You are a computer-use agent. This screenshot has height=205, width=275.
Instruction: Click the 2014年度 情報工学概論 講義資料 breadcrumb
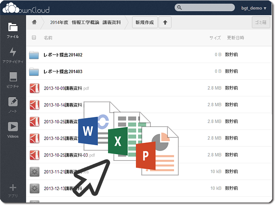pyautogui.click(x=85, y=22)
